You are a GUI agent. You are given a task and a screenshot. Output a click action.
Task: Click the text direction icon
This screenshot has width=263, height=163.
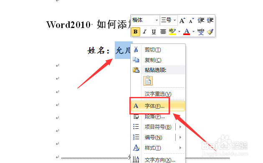(136, 160)
